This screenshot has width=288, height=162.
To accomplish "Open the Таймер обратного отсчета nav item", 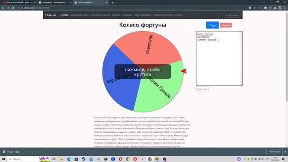I will [x=168, y=15].
